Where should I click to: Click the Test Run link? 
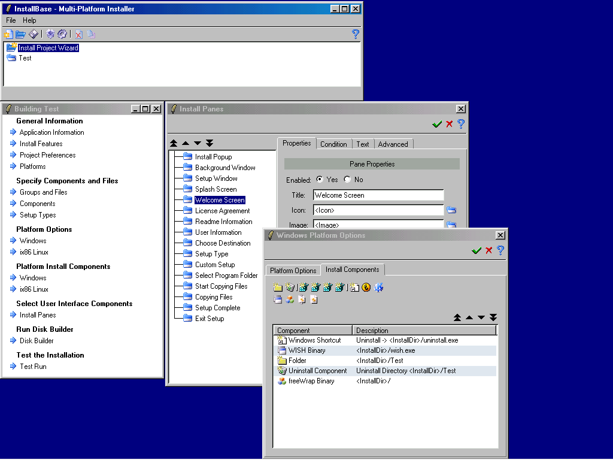(33, 367)
